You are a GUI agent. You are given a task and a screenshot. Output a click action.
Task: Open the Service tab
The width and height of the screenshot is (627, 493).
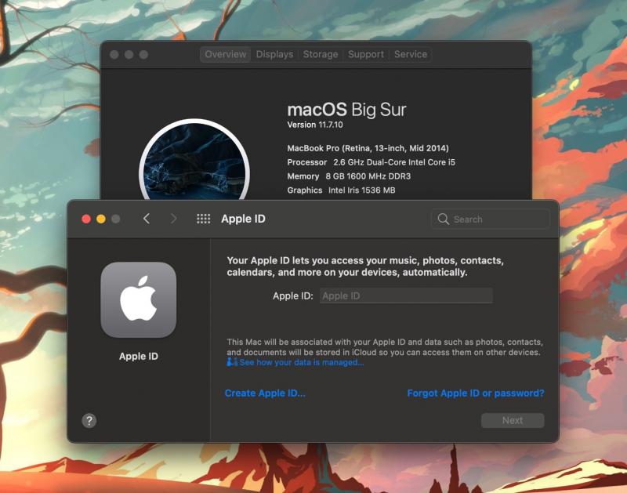pyautogui.click(x=411, y=54)
